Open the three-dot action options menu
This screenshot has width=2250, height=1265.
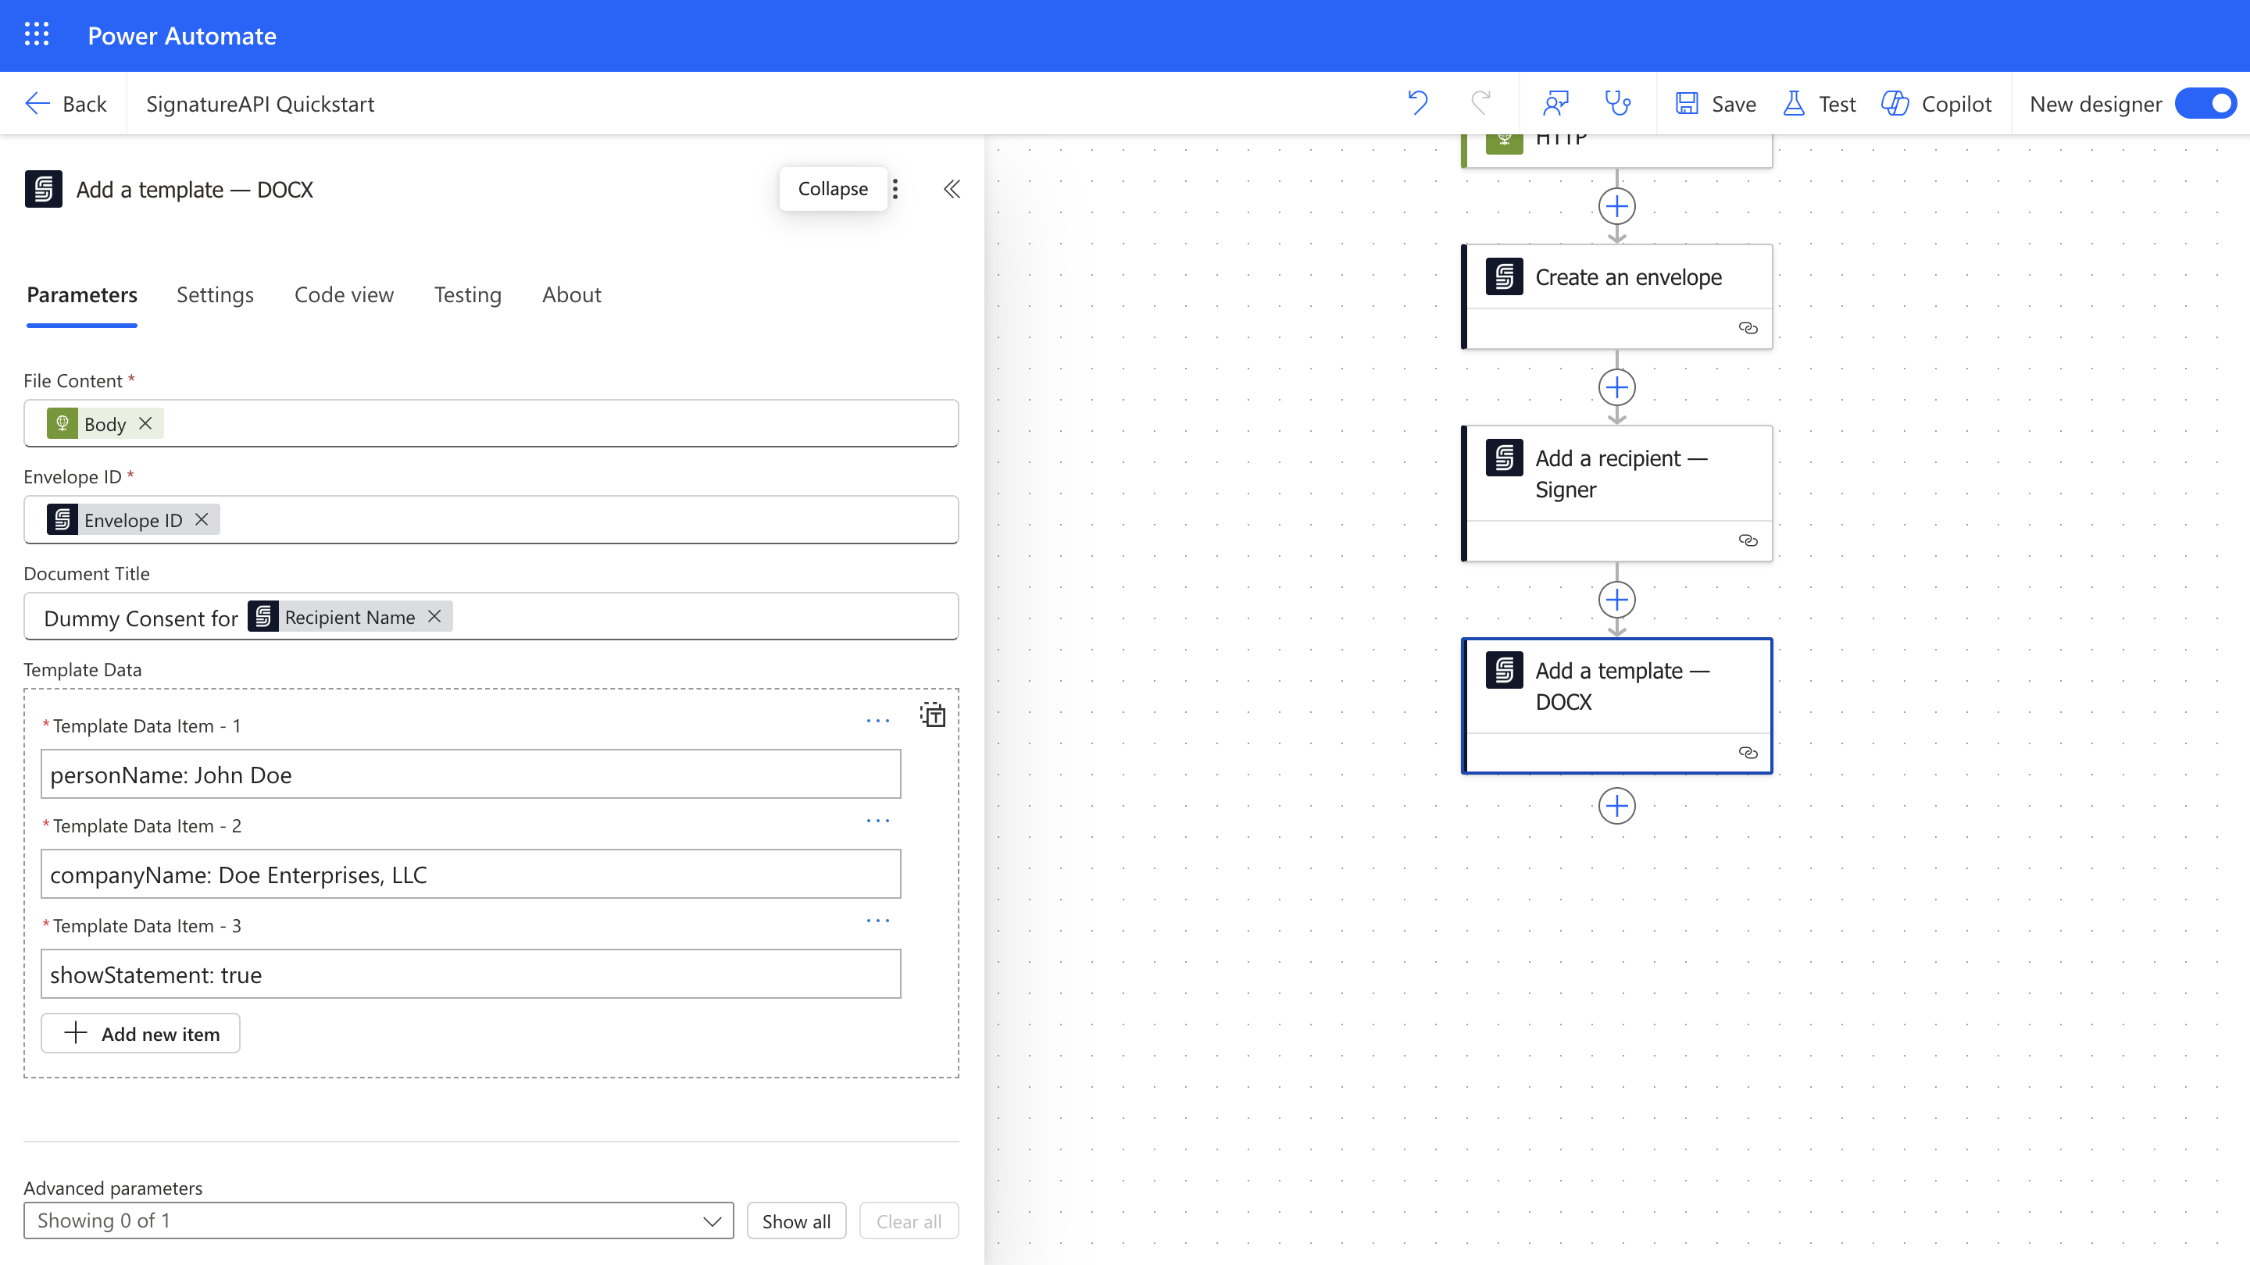point(895,190)
